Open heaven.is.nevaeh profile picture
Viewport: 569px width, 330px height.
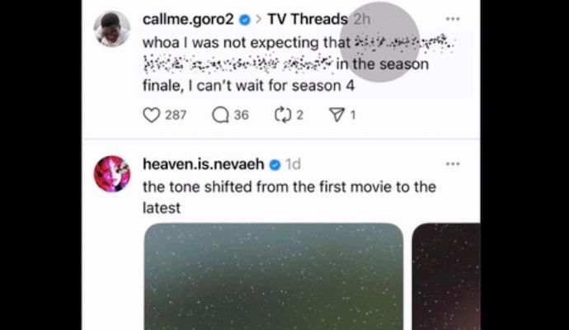[x=112, y=174]
